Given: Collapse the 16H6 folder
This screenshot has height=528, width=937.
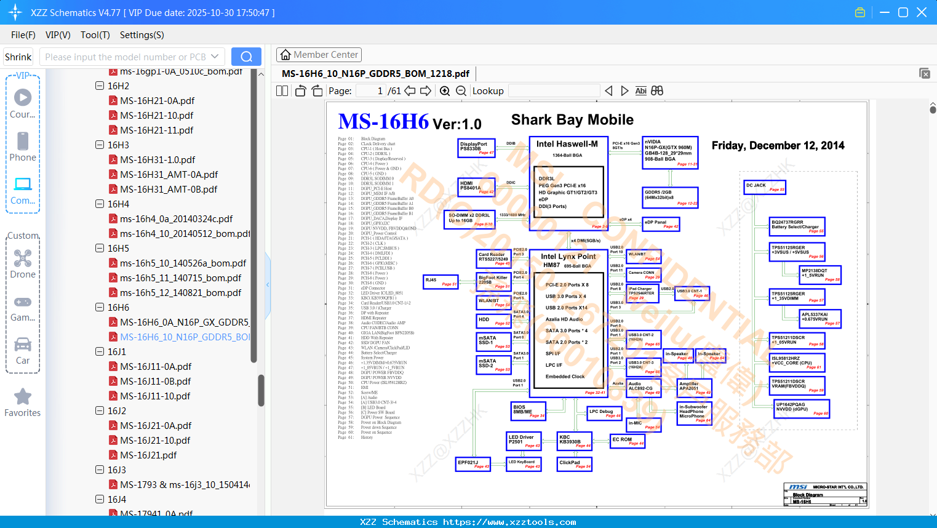Looking at the screenshot, I should click(100, 307).
